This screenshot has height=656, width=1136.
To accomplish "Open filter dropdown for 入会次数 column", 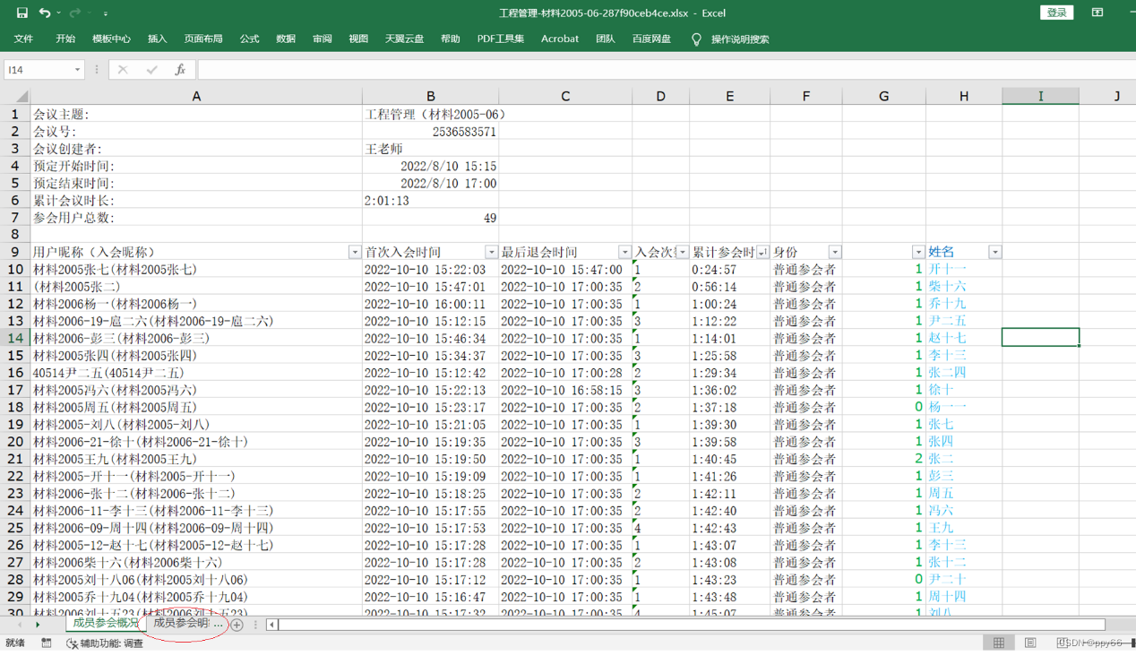I will click(682, 253).
